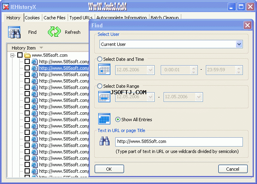Screen dimensions: 257x184
Task: Click down arrow on the 0:00:01 time spinner
Action: click(194, 72)
